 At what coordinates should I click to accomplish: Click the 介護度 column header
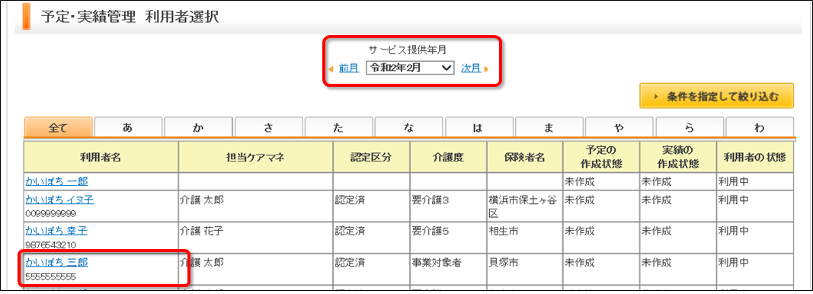(449, 157)
